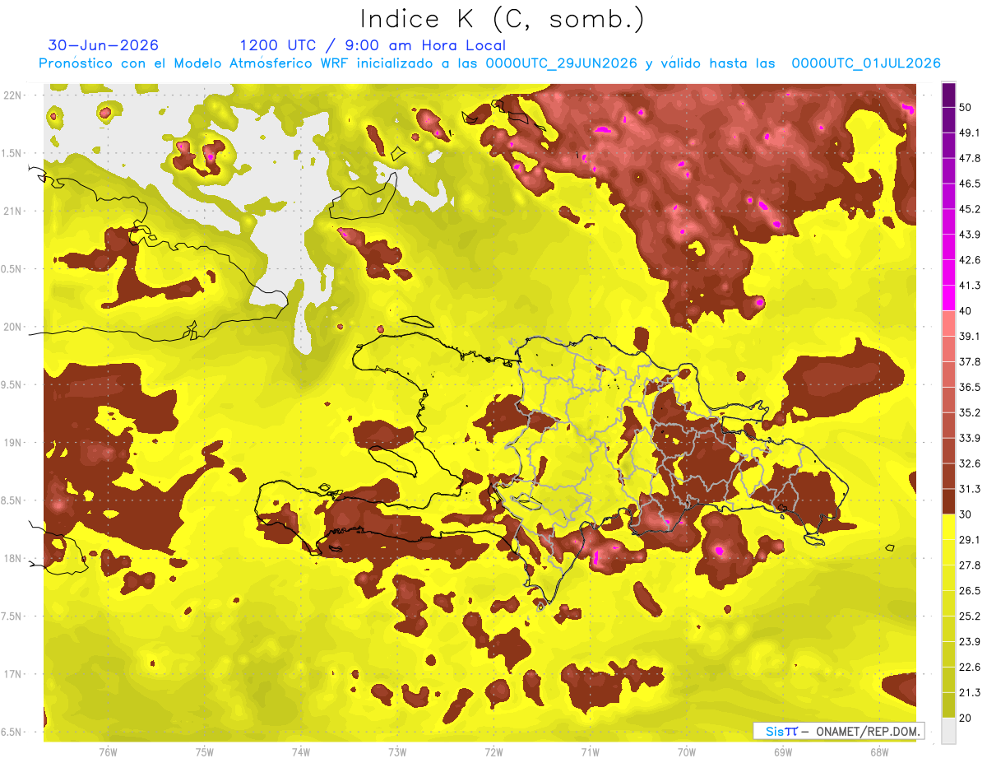
Task: Click the bright yellow colorbar segment between 29.1 and 30
Action: pos(948,527)
